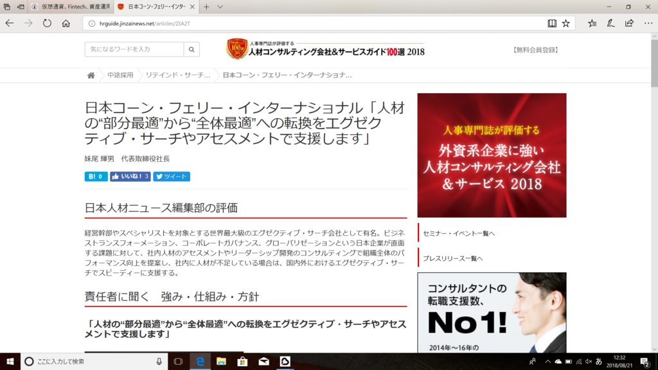Open Microsoft Store from taskbar

242,361
